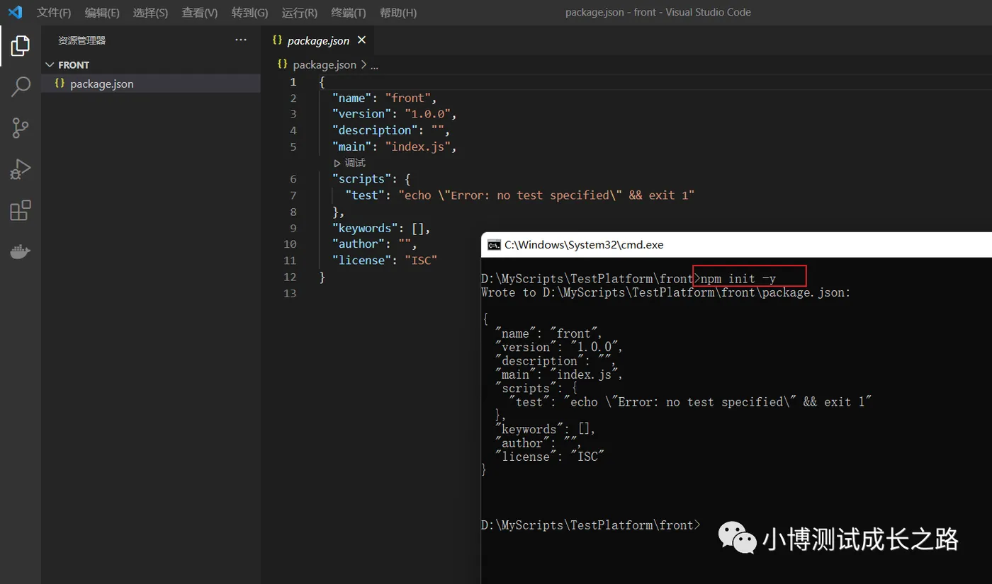
Task: Click the "1.0.0" version value in editor
Action: click(x=428, y=114)
